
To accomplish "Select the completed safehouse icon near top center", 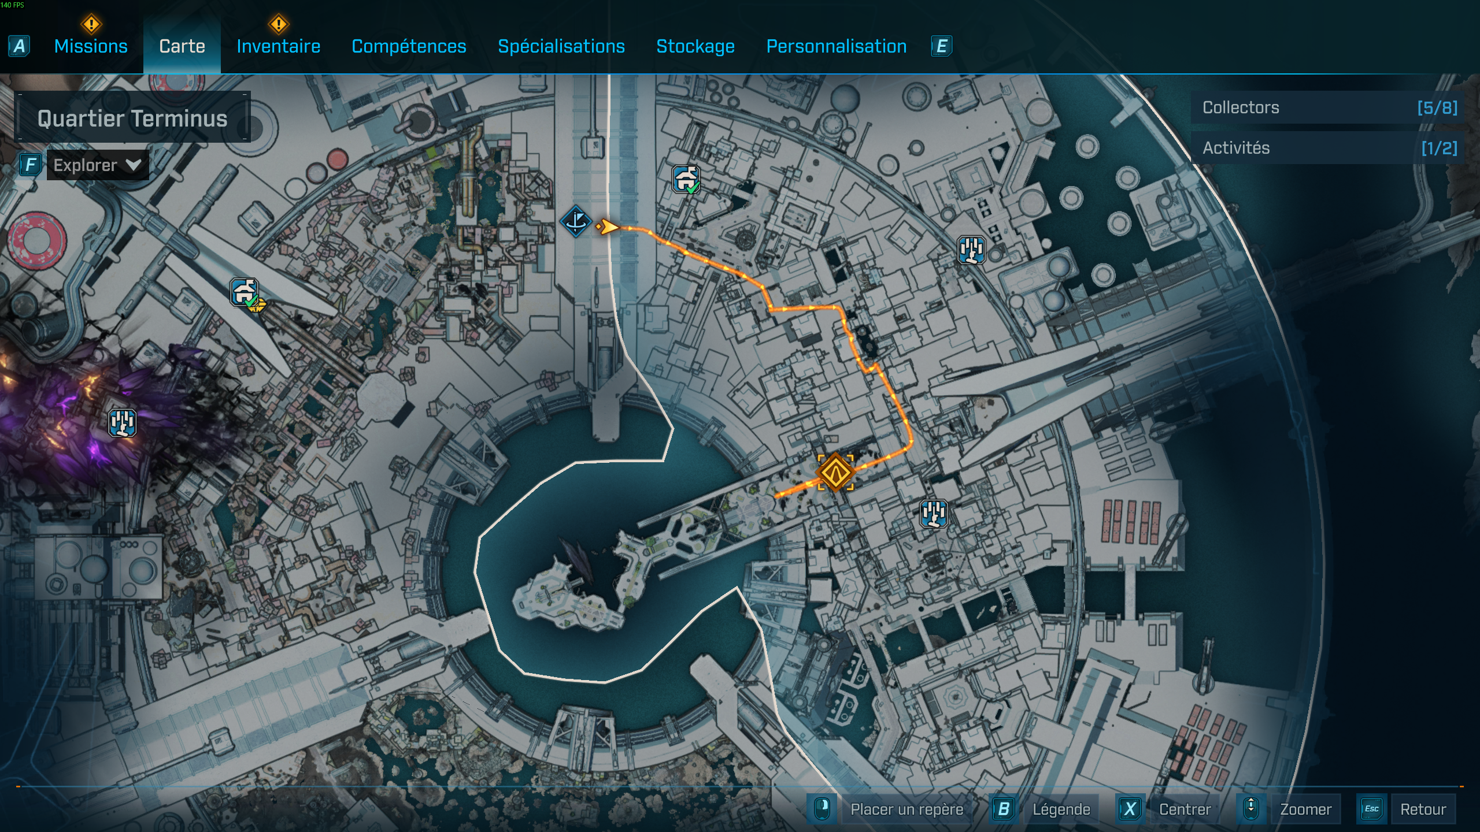I will (x=686, y=179).
